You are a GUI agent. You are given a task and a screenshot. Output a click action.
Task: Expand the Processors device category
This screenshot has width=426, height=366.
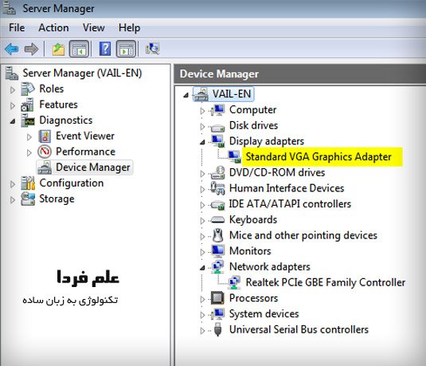(x=202, y=299)
